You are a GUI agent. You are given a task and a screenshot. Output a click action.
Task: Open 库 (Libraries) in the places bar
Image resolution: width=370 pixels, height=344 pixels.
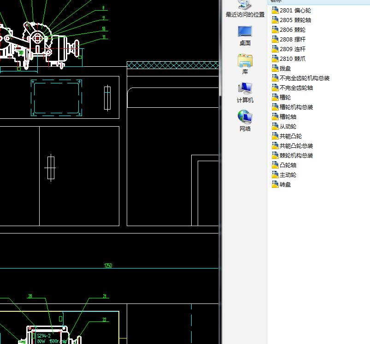pyautogui.click(x=245, y=64)
